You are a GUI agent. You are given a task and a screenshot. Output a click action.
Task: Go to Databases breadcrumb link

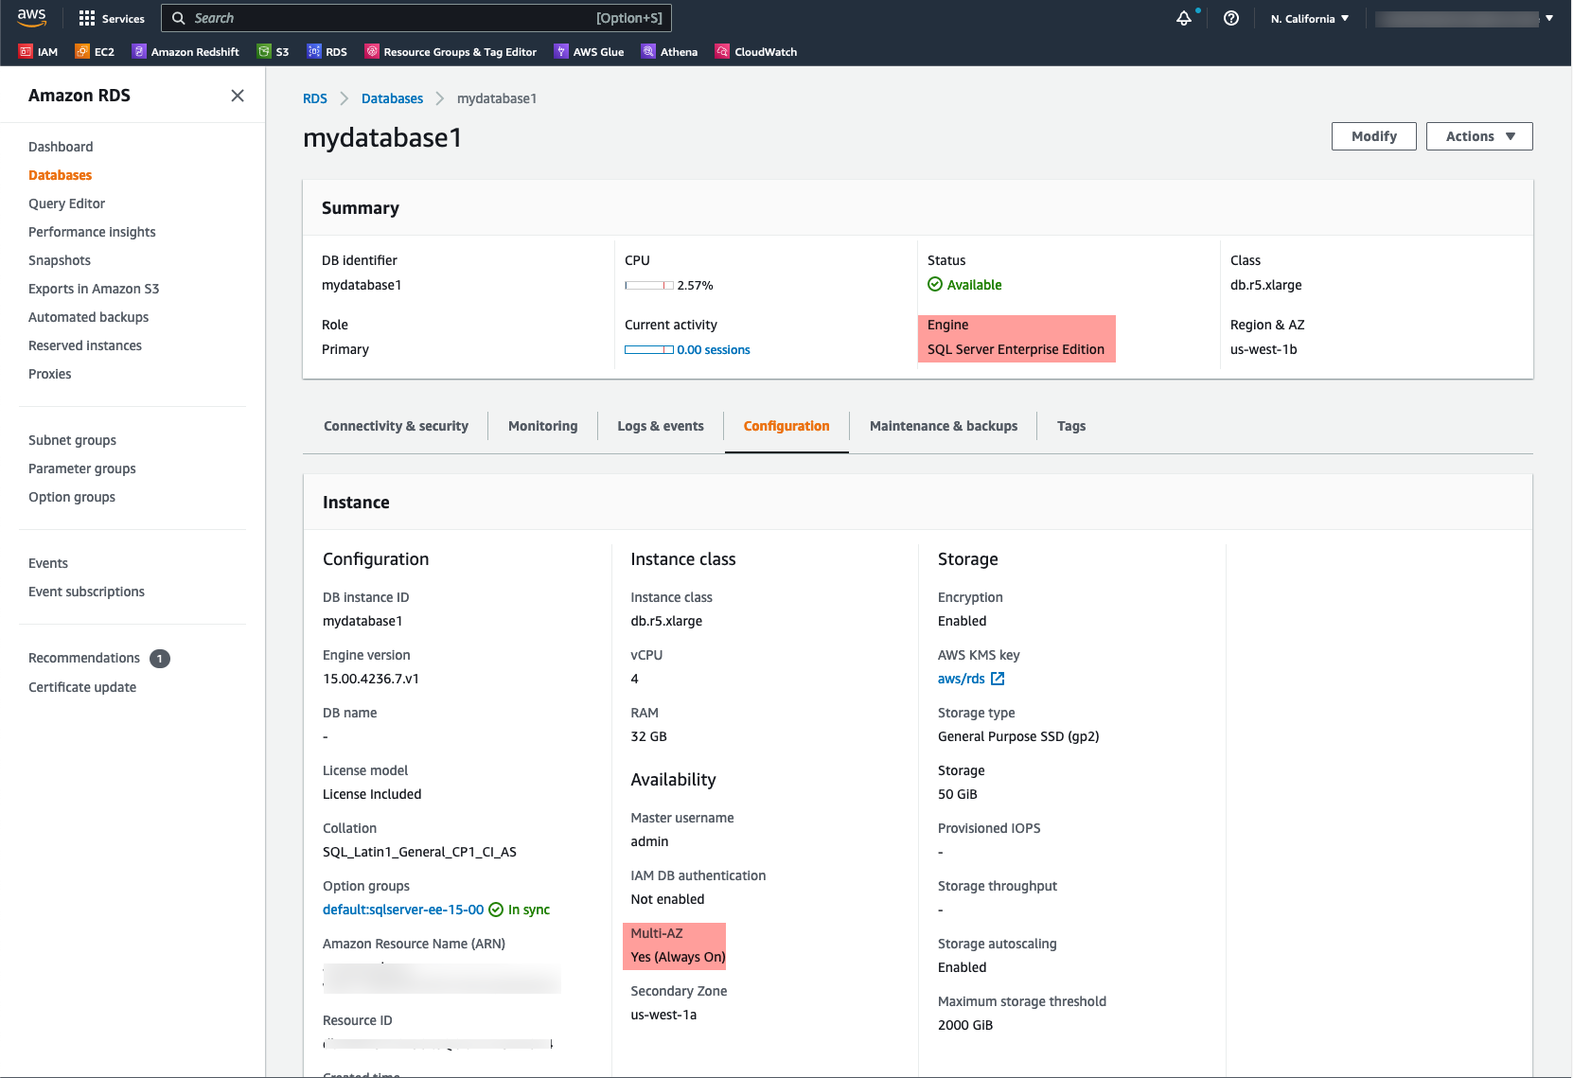pos(392,98)
